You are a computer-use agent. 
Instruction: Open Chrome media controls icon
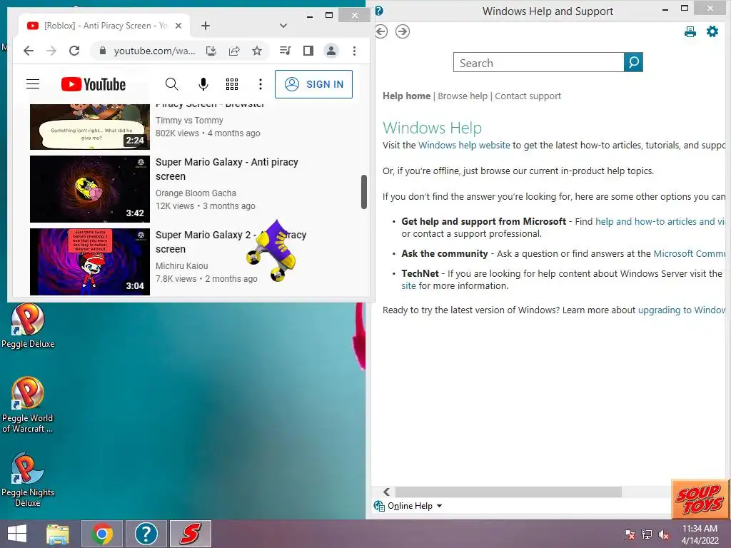click(286, 51)
